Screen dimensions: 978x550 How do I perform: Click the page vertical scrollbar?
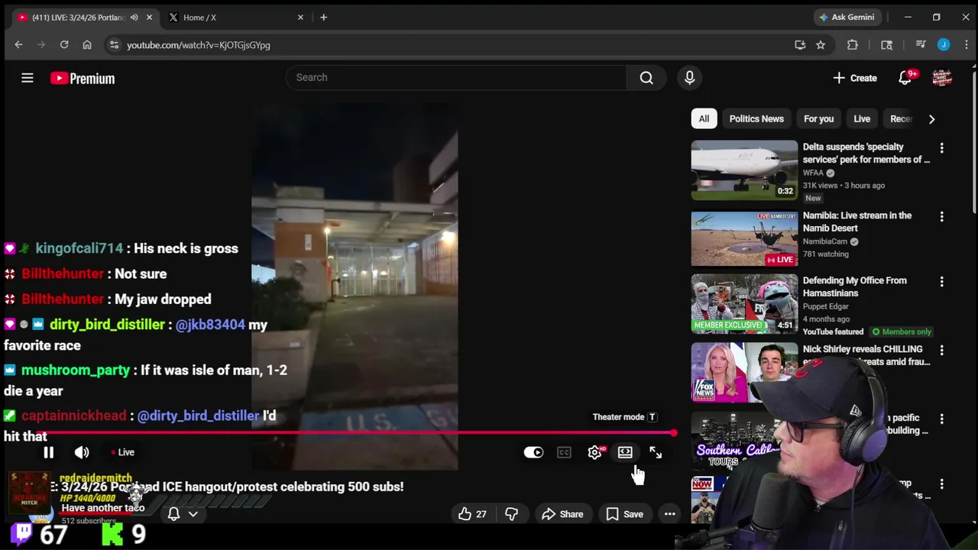click(973, 141)
